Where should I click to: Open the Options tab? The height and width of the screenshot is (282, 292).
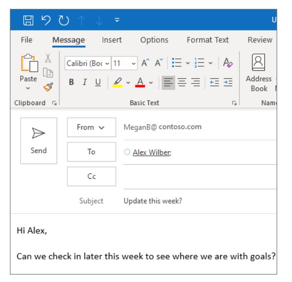(x=154, y=40)
